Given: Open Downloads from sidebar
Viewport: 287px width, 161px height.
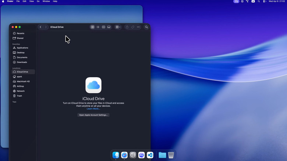Looking at the screenshot, I should [x=23, y=62].
